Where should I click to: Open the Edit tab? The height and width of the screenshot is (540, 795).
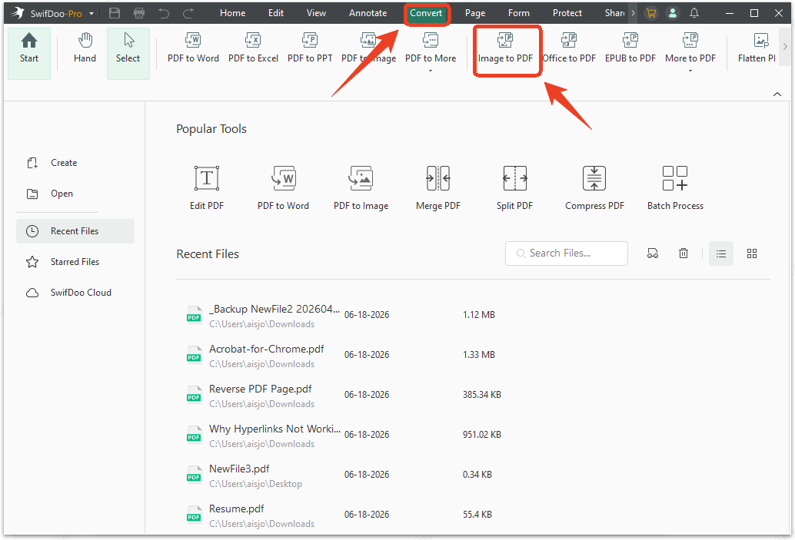tap(276, 13)
